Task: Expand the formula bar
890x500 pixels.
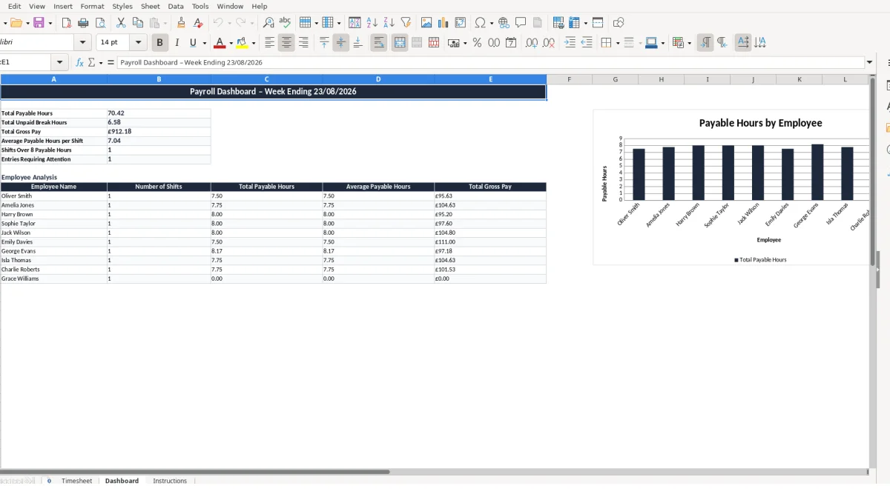Action: 870,63
